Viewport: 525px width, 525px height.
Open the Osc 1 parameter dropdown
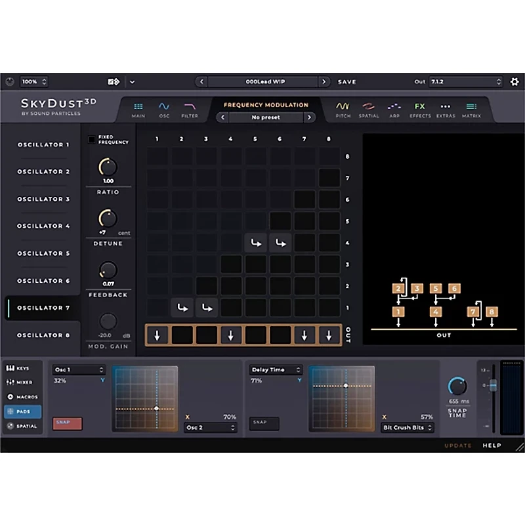coord(79,369)
